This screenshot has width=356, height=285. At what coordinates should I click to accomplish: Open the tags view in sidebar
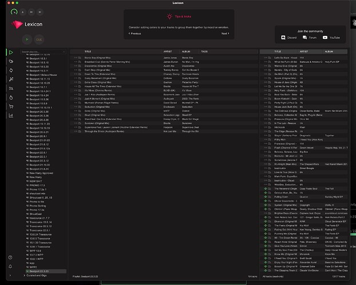click(x=10, y=62)
